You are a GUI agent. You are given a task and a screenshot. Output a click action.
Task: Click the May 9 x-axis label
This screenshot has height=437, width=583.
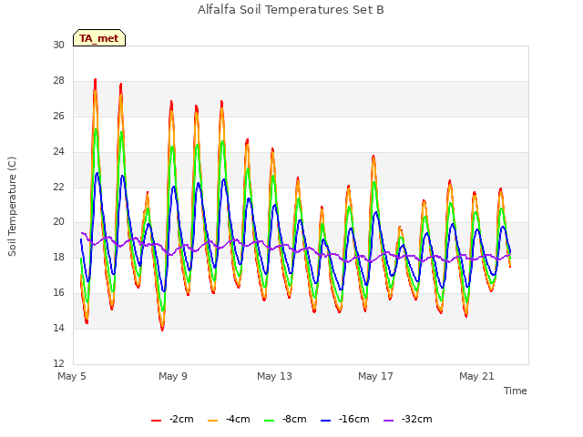173,376
